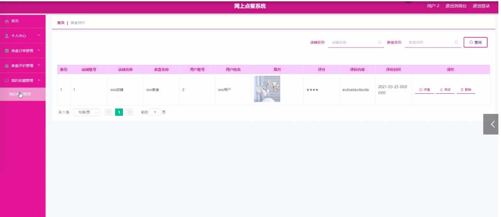The image size is (501, 217).
Task: Select the highlighted 我的收藏管理 submenu item
Action: [22, 94]
